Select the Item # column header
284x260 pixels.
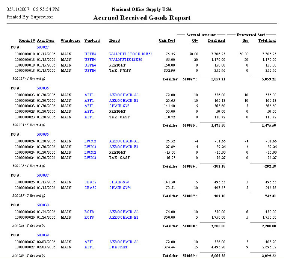click(115, 41)
